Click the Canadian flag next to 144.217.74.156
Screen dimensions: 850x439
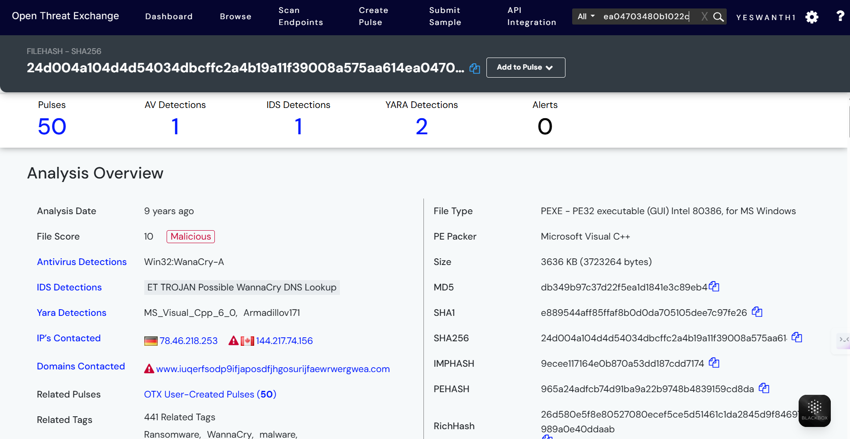coord(247,341)
